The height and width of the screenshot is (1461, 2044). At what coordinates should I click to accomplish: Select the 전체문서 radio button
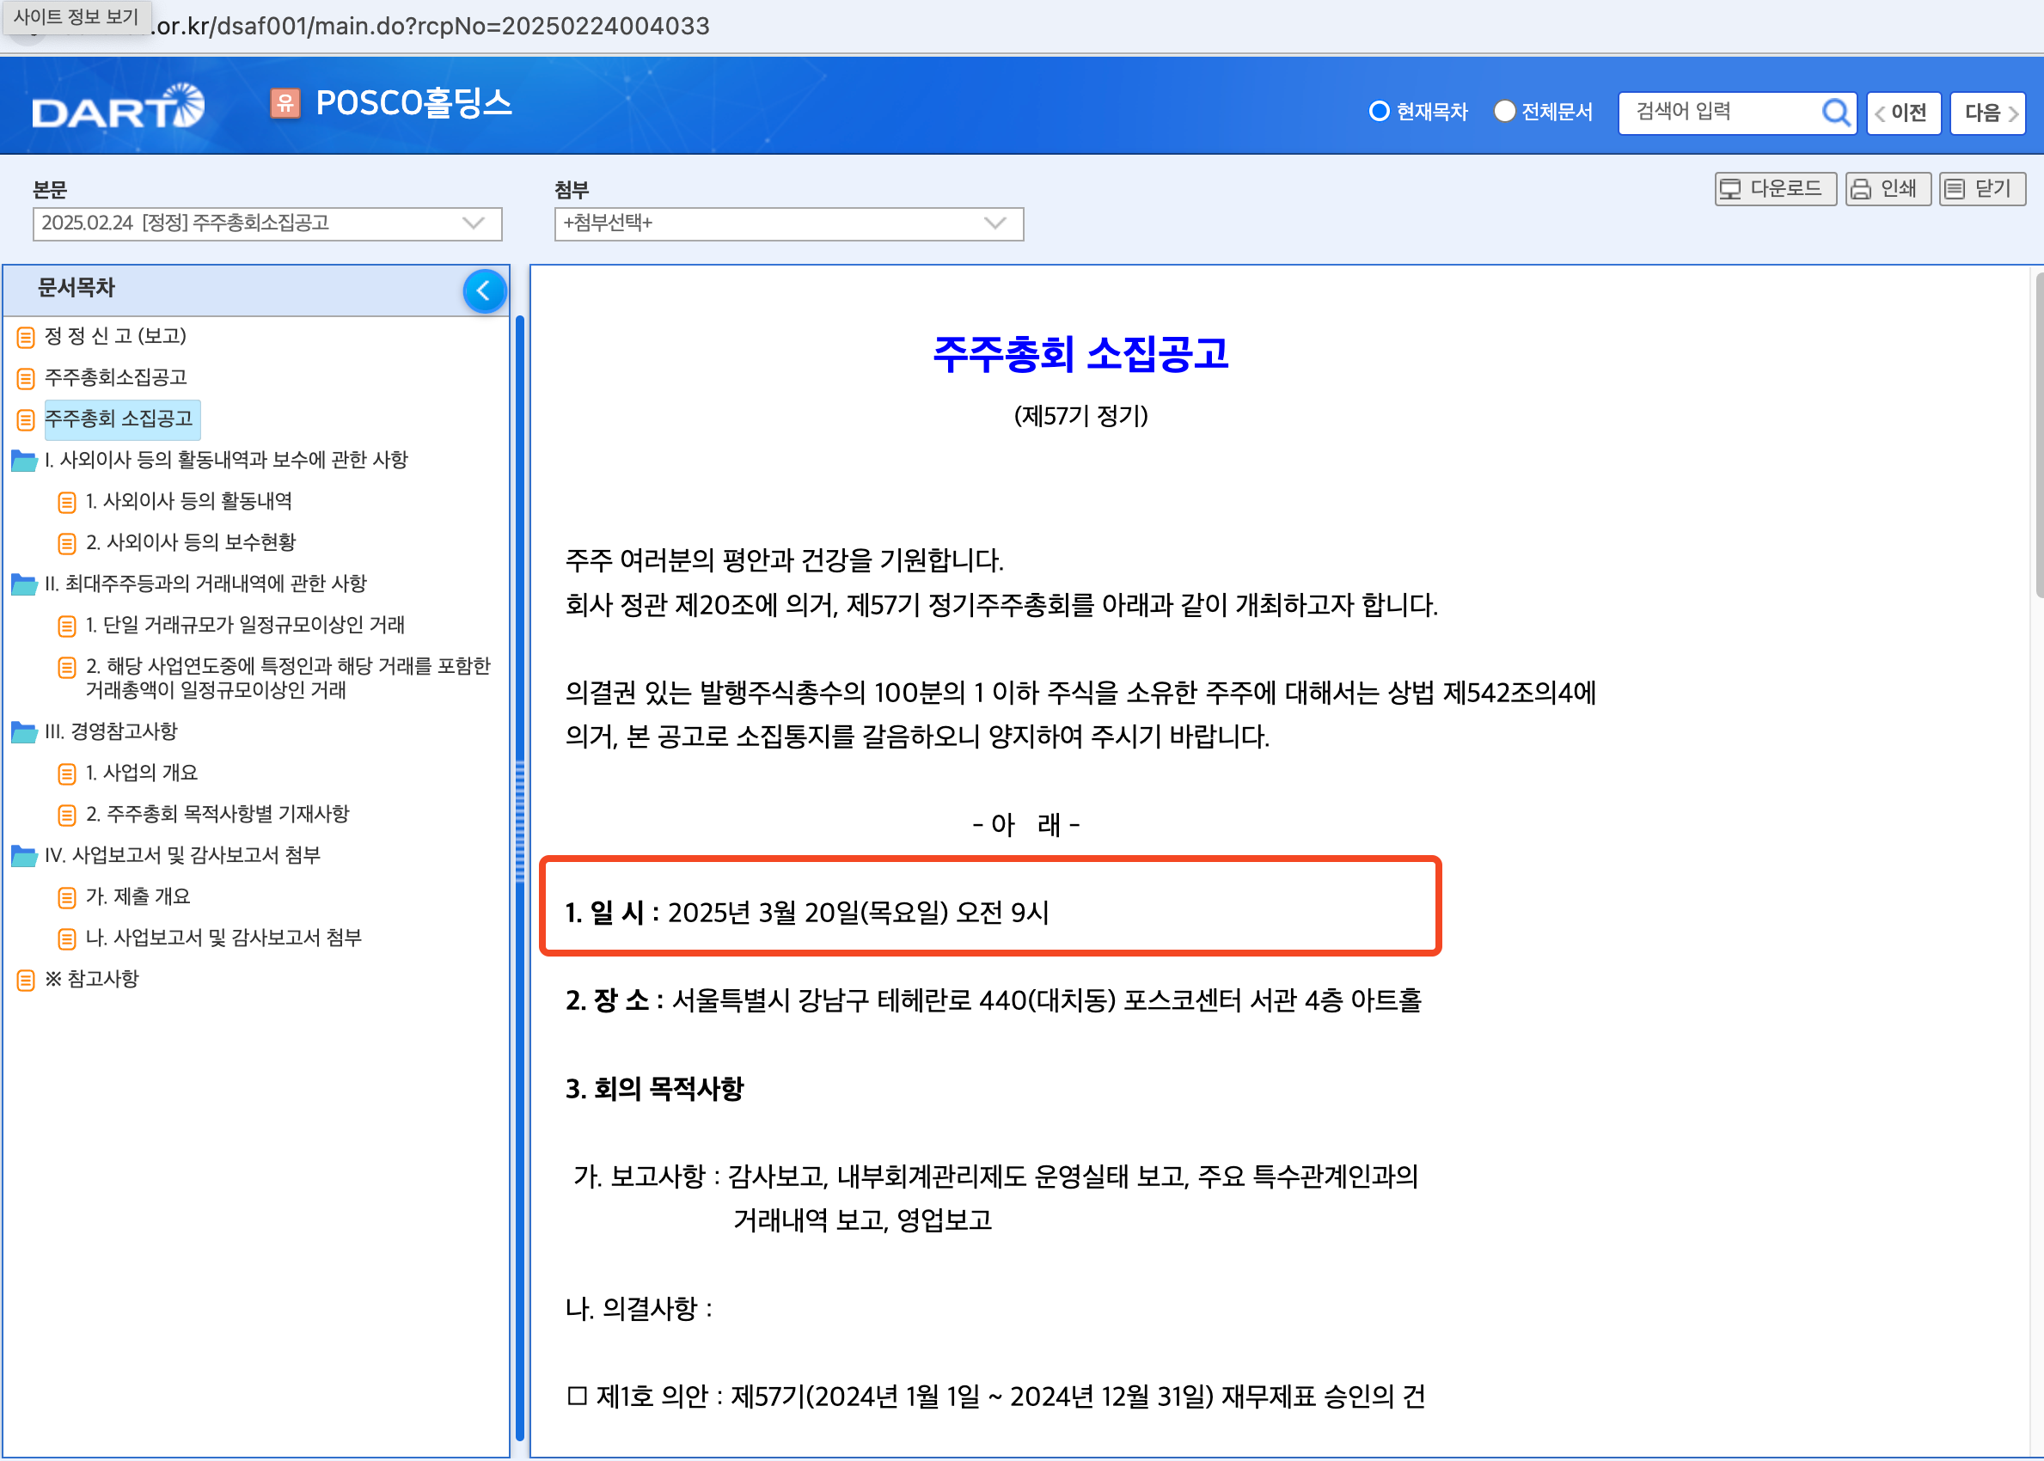1504,112
